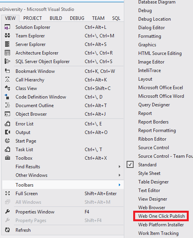Select Style Sheet toolbar entry

pos(149,173)
